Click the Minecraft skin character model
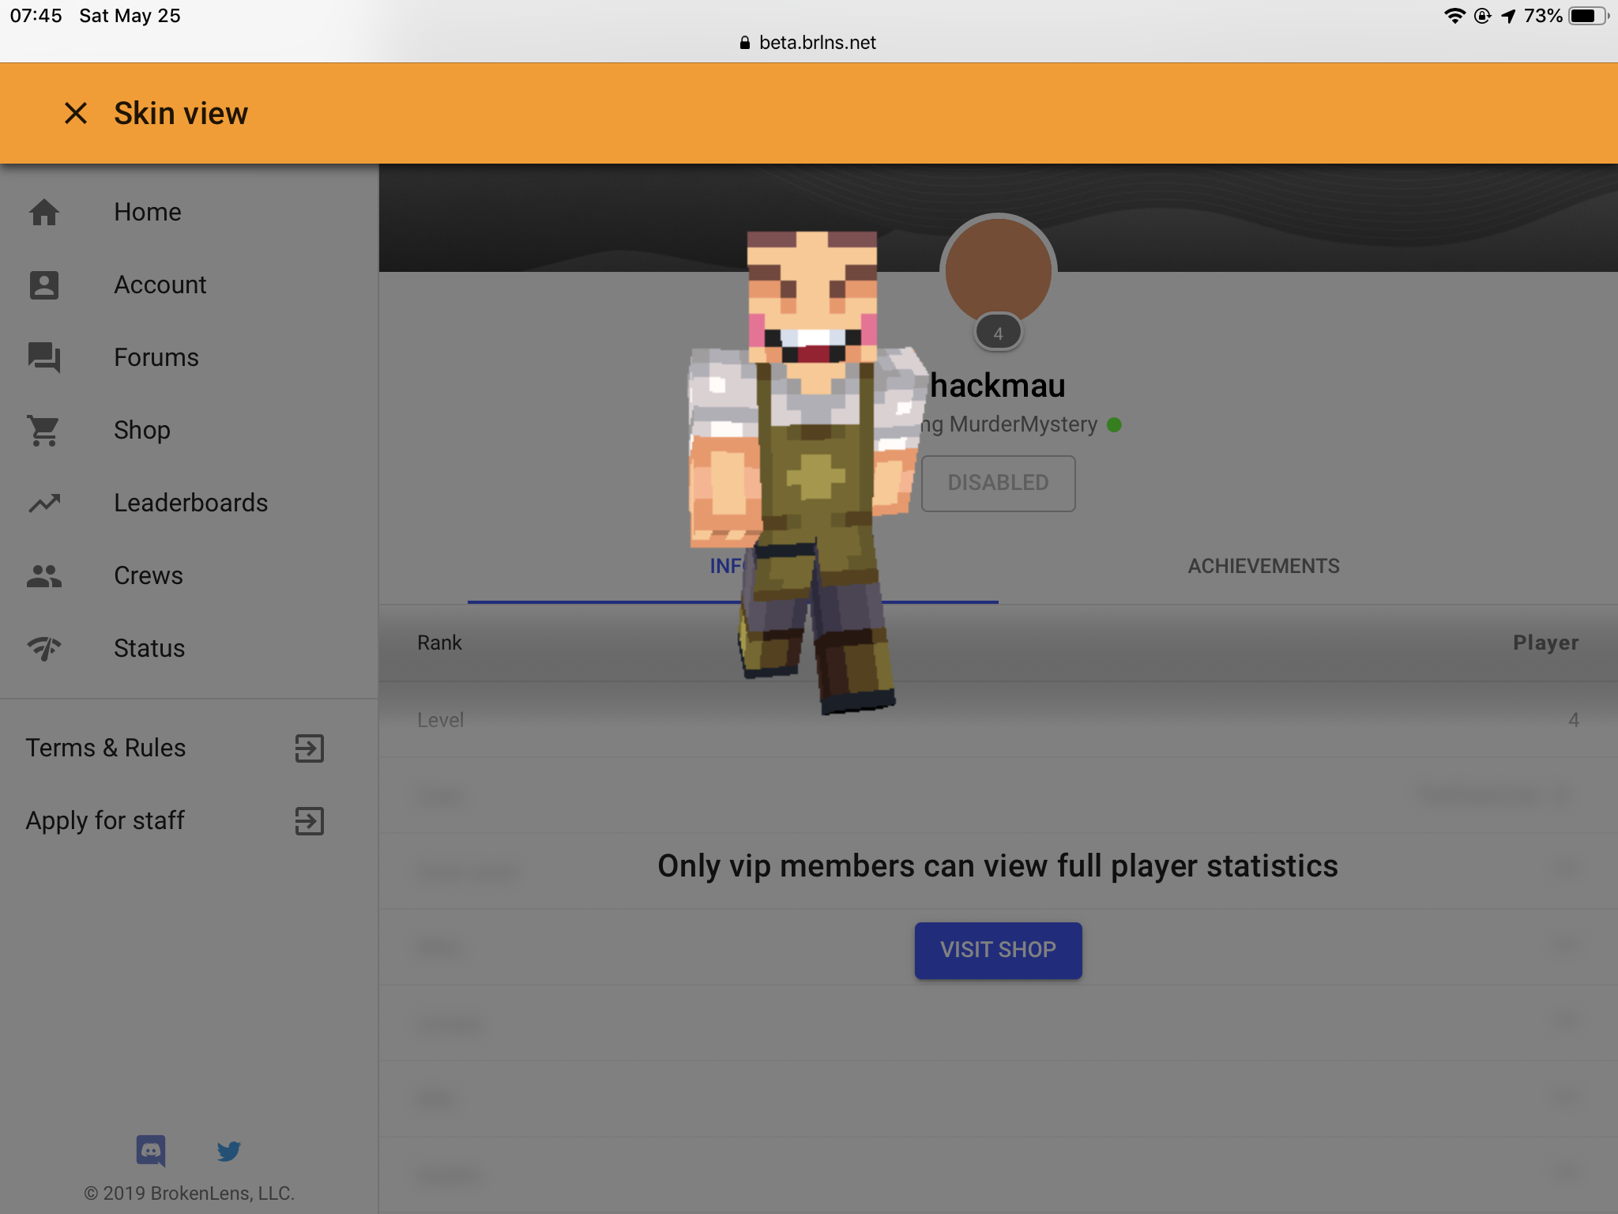This screenshot has width=1618, height=1214. [807, 472]
